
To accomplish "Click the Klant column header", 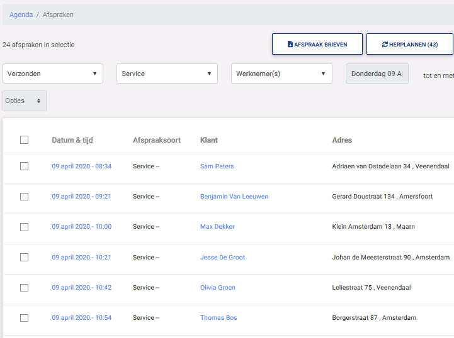I will point(209,140).
